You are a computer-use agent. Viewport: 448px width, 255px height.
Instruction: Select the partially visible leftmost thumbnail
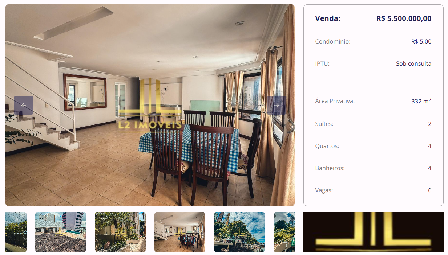tap(16, 232)
